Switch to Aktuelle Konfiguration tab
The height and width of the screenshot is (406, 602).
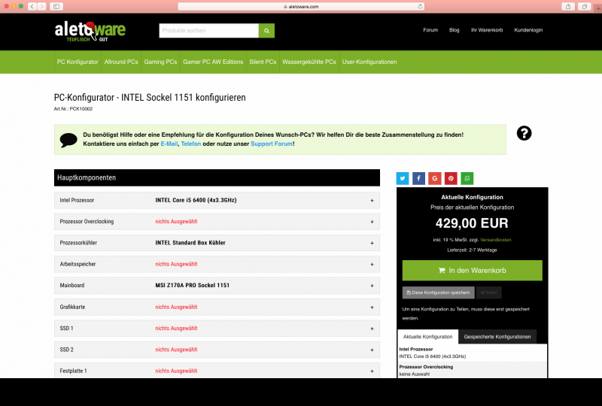pos(427,337)
